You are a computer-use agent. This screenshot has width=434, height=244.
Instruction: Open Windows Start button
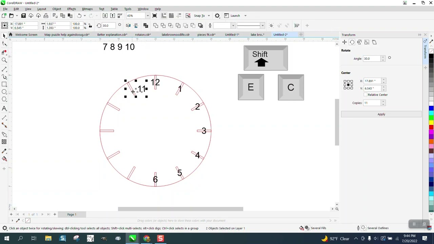click(x=6, y=239)
